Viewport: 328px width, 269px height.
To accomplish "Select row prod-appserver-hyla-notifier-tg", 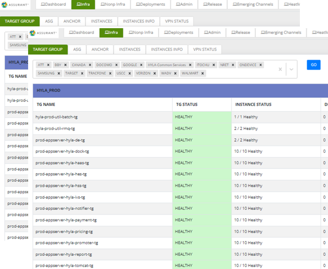I will (180, 208).
